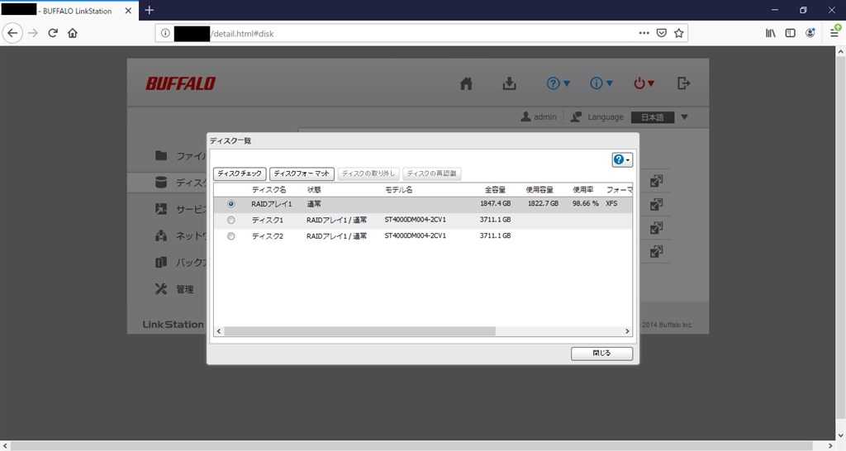
Task: Click the backup icon in sidebar
Action: [x=161, y=262]
